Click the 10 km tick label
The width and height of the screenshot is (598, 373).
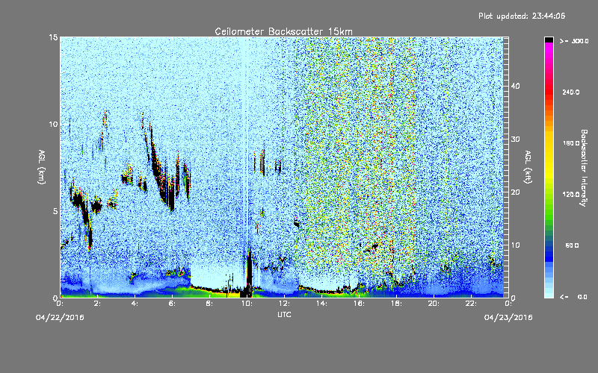tap(53, 125)
